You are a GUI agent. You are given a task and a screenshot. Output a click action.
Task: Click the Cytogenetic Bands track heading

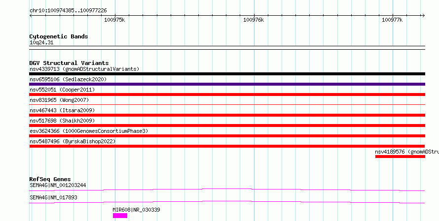point(59,36)
